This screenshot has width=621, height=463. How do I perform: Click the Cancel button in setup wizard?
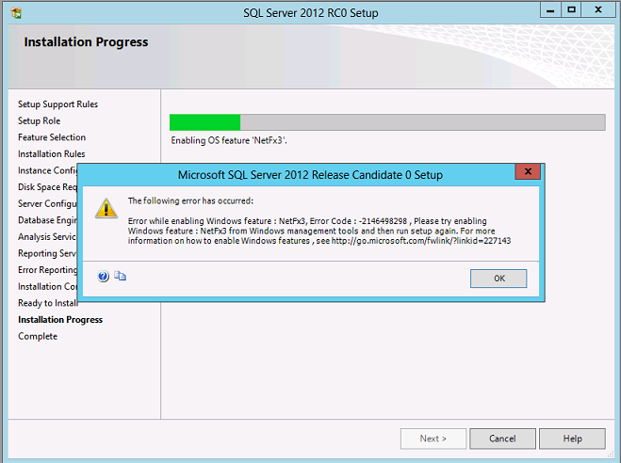[x=502, y=439]
